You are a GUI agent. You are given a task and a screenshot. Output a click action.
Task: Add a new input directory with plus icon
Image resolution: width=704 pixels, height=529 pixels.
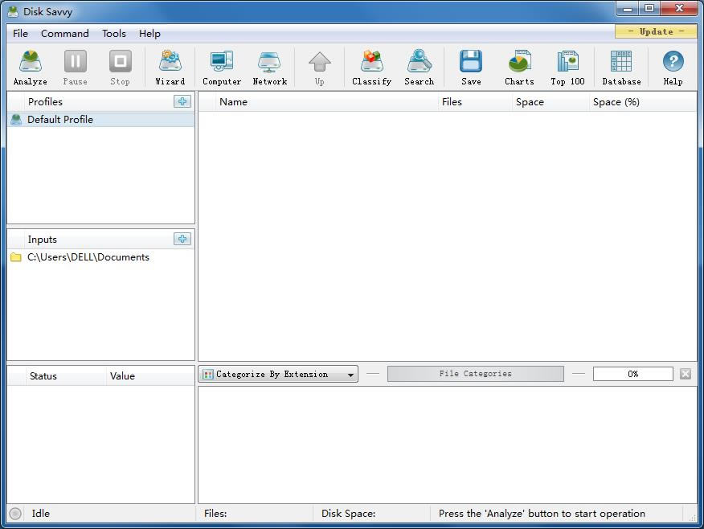pyautogui.click(x=182, y=239)
